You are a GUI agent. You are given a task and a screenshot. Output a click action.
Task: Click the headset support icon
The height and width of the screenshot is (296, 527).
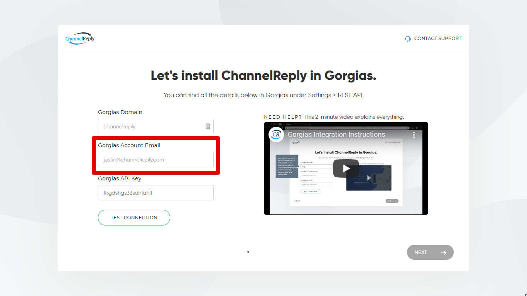408,39
